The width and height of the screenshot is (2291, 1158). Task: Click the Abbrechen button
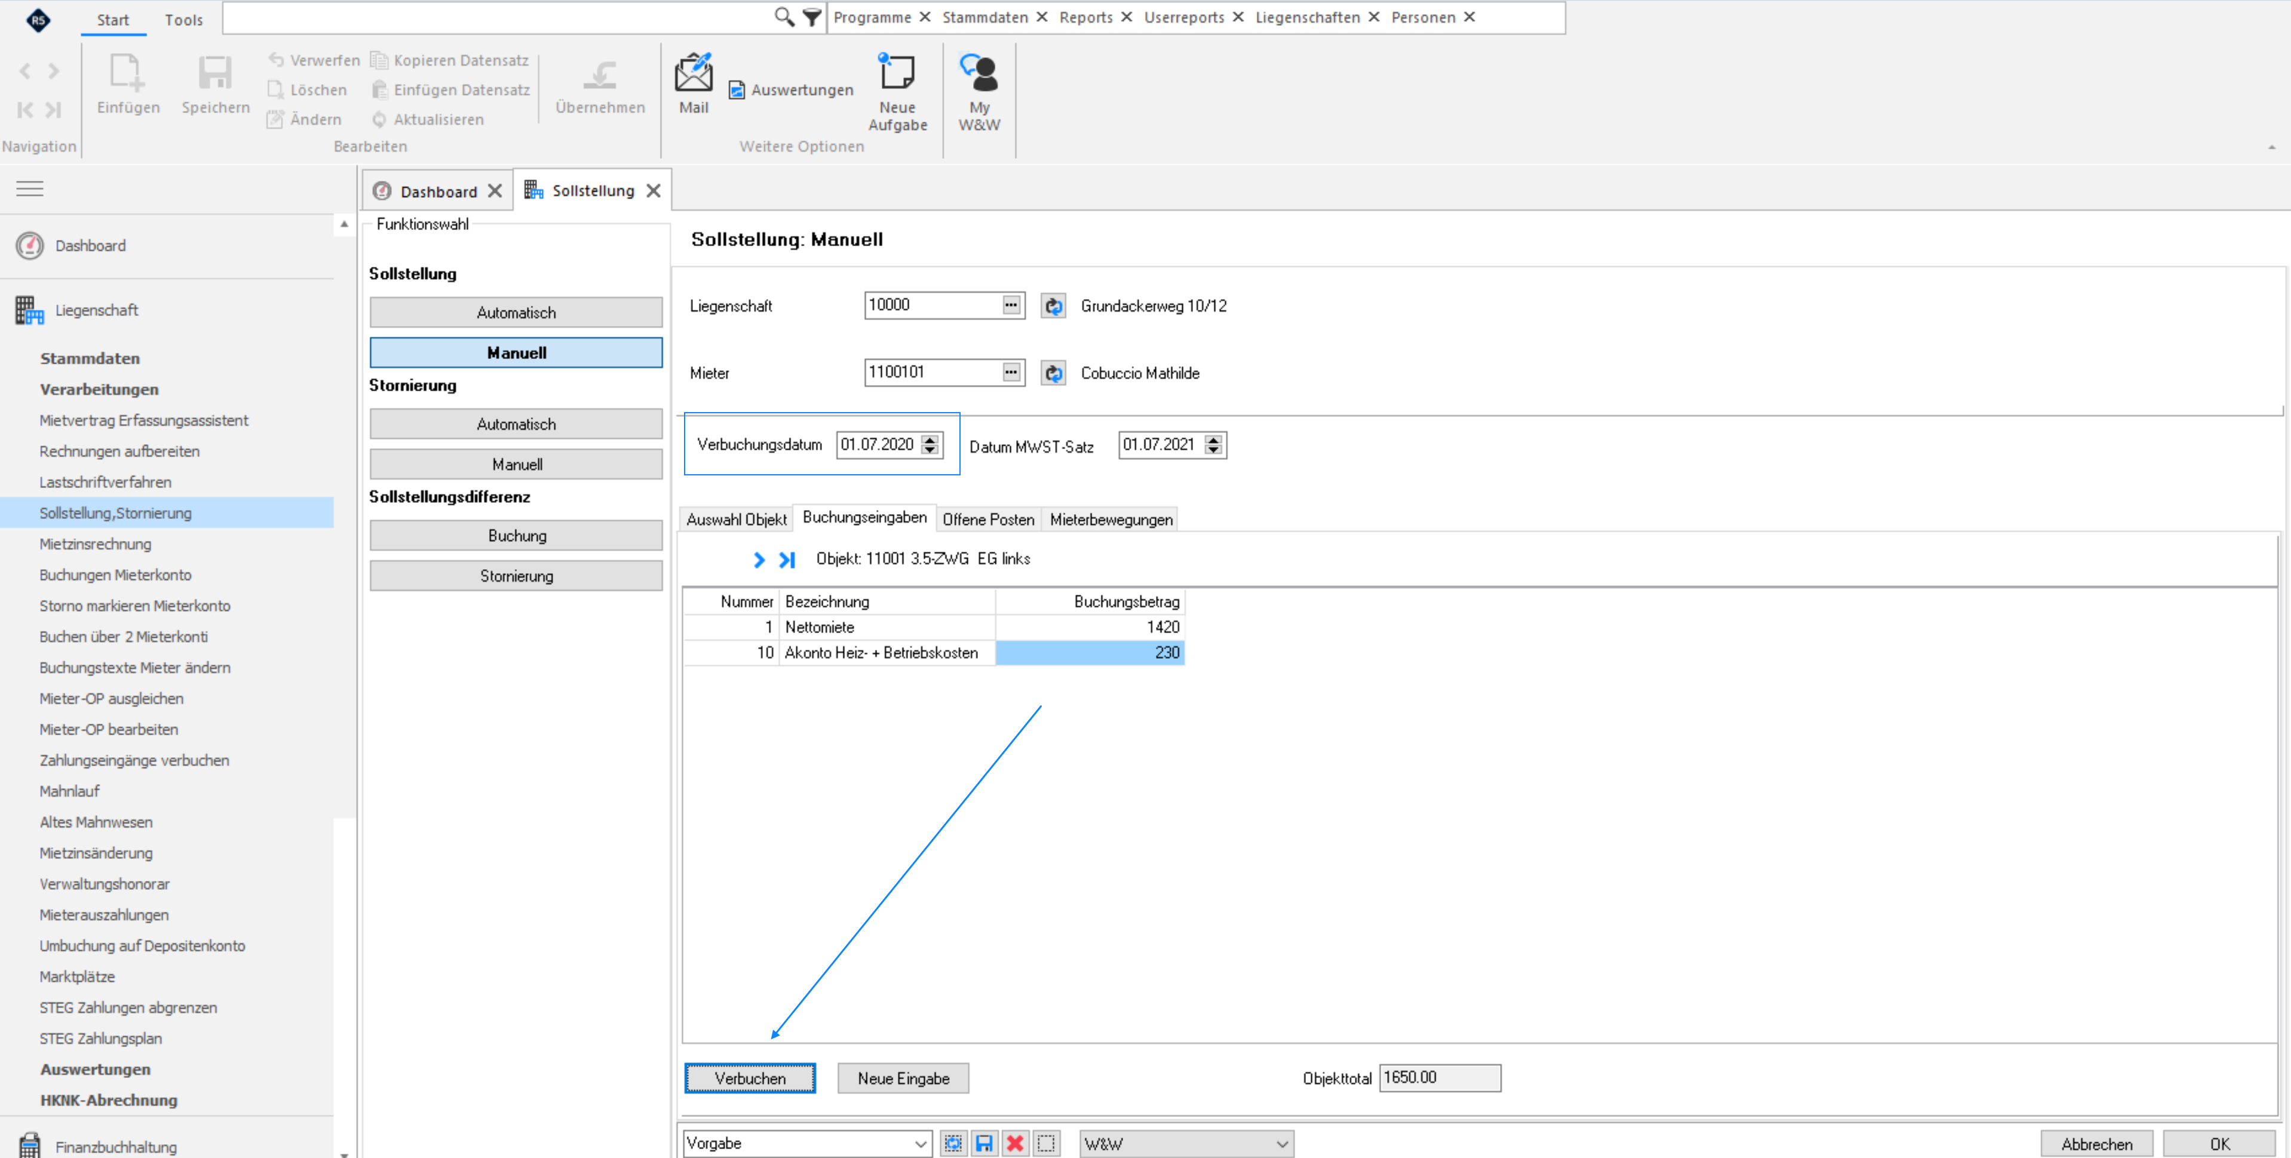pyautogui.click(x=2096, y=1145)
